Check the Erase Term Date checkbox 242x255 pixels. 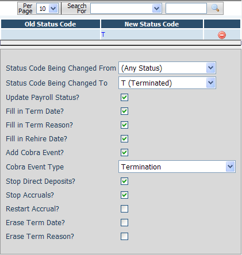pos(124,222)
